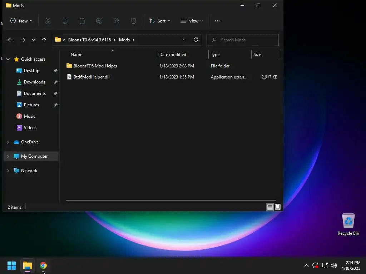Click the Paste clipboard icon
The image size is (366, 274).
tap(82, 21)
